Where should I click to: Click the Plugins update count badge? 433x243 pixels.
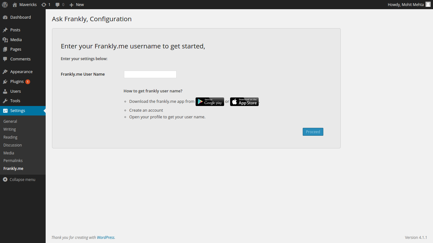coord(28,82)
